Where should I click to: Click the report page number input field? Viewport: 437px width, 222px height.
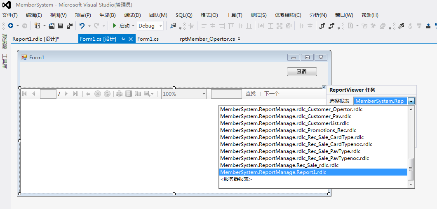48,94
